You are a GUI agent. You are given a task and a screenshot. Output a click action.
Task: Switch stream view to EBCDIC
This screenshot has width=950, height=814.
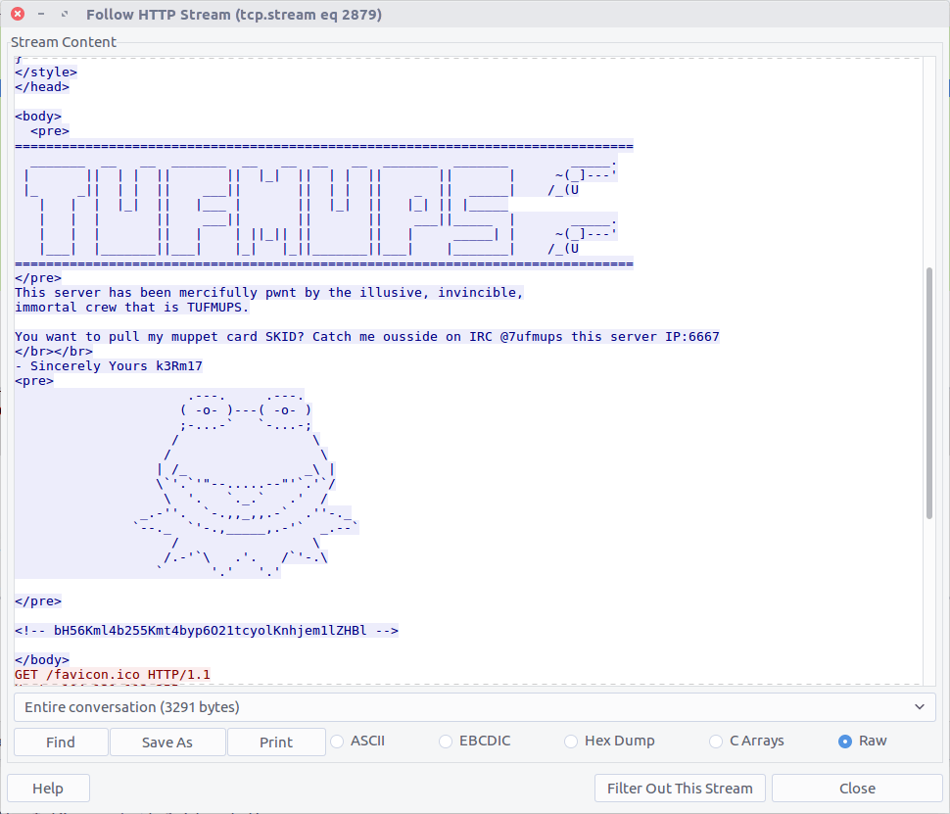(x=447, y=742)
